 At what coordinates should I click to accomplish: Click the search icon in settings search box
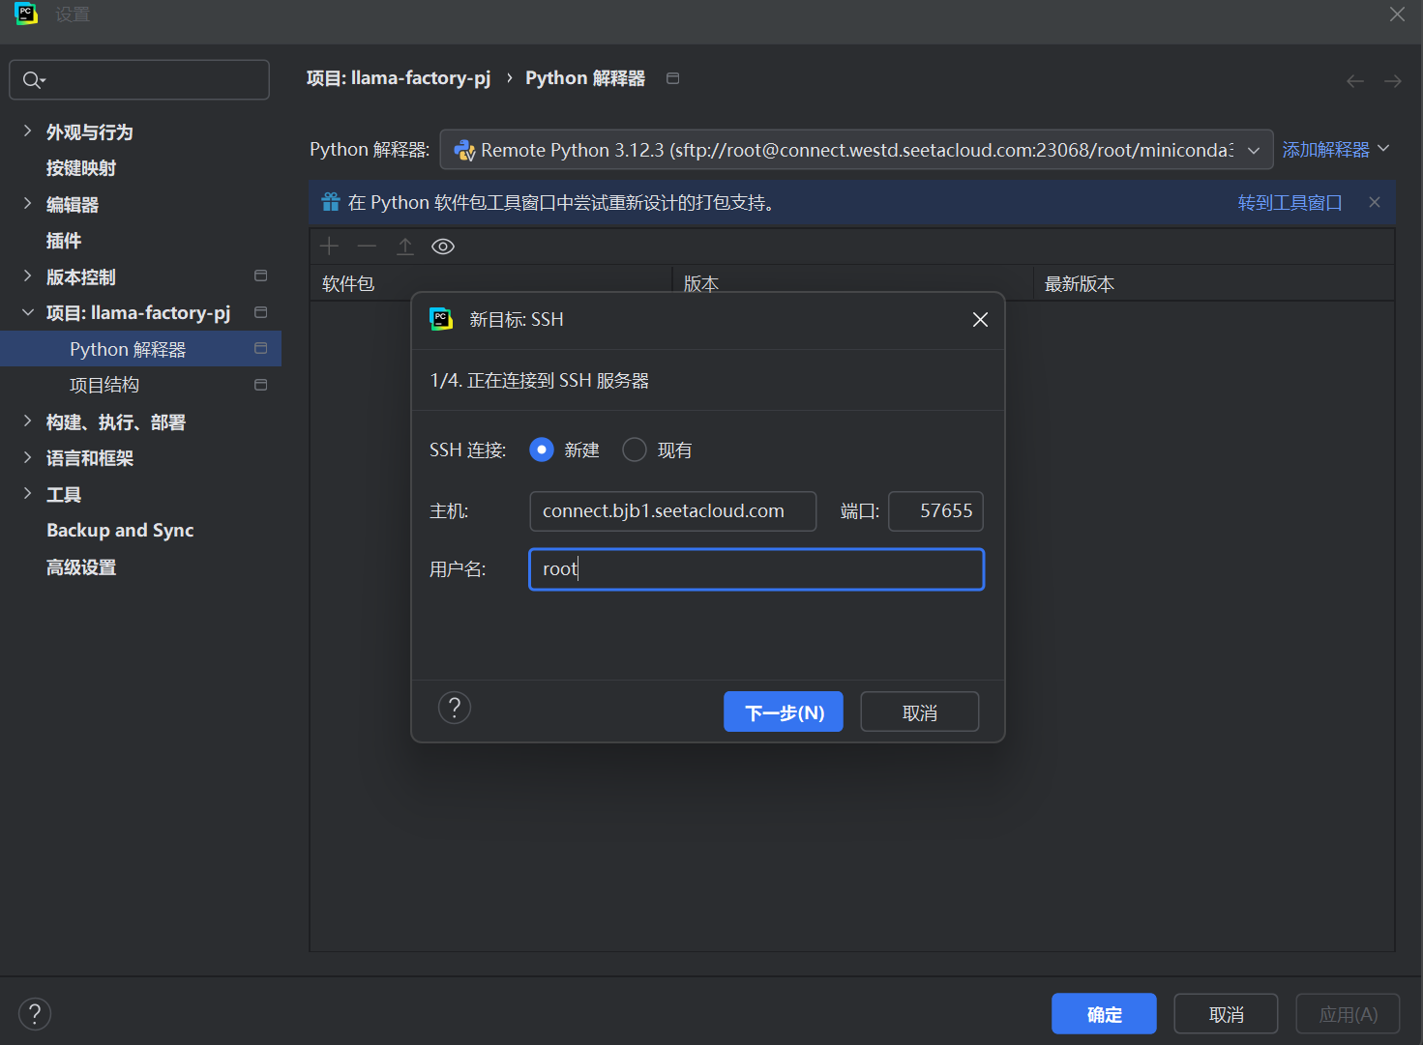pyautogui.click(x=34, y=80)
